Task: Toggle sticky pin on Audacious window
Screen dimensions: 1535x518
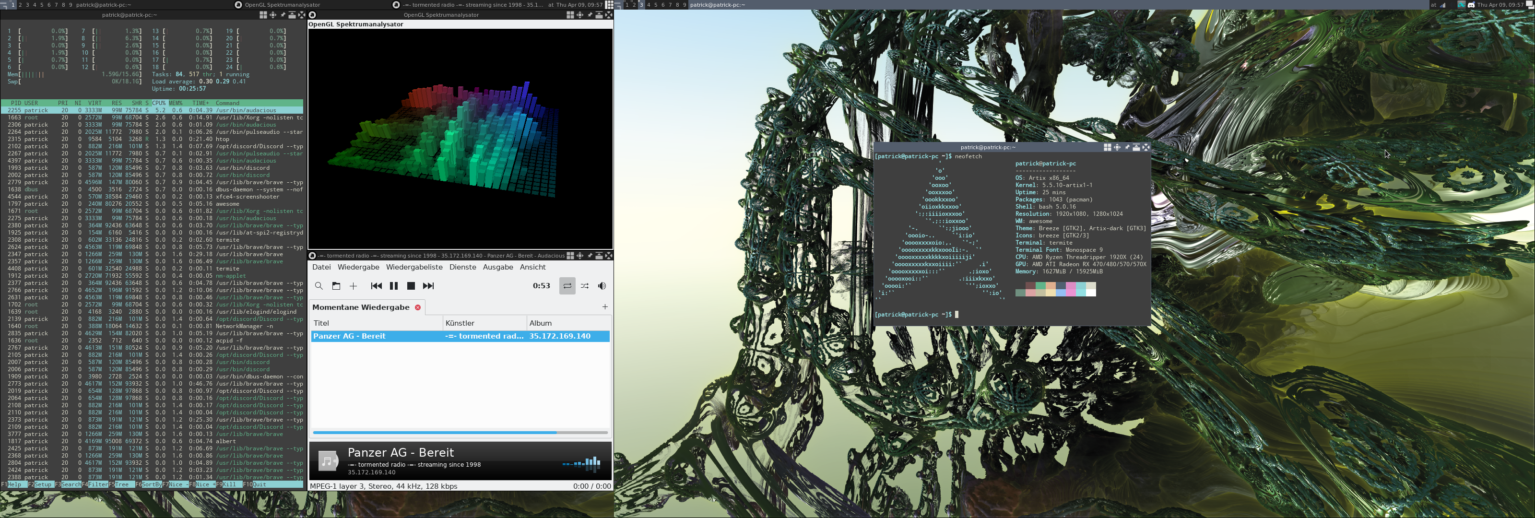Action: tap(590, 256)
